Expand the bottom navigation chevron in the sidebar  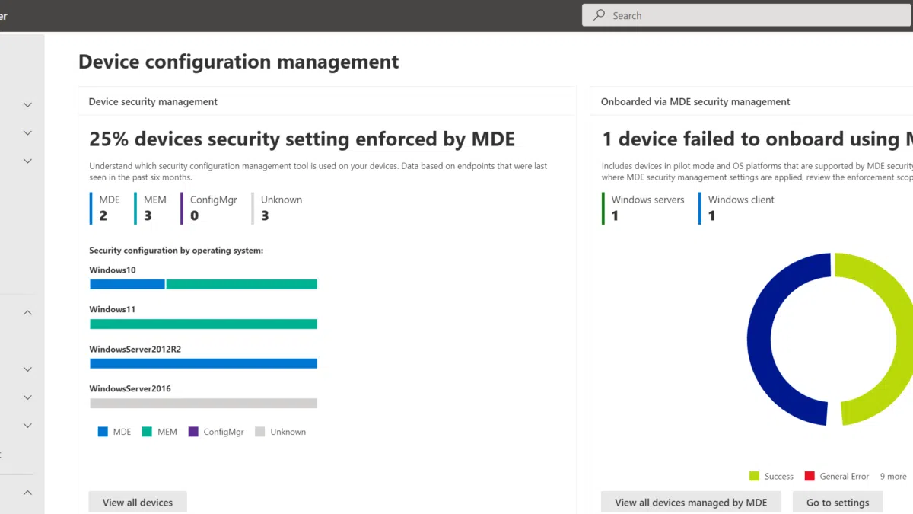tap(27, 491)
